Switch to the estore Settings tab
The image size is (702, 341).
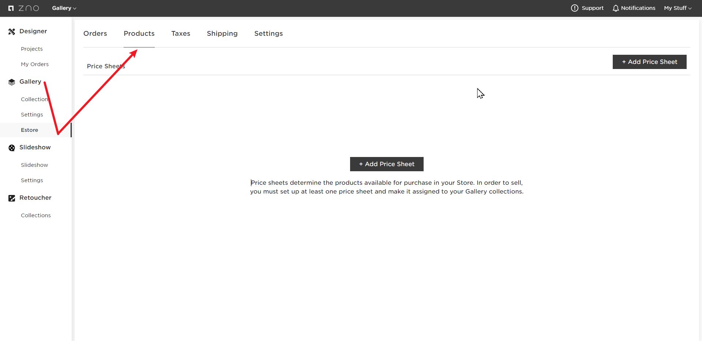pos(269,34)
